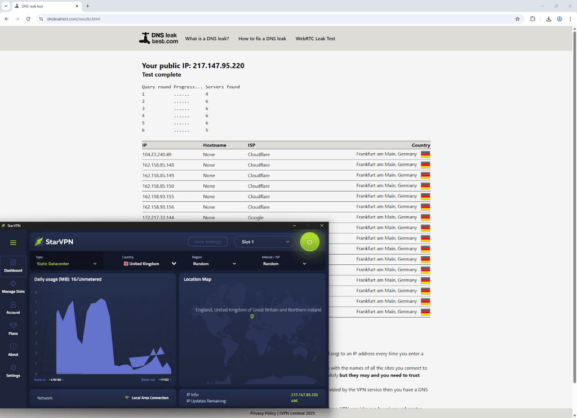The height and width of the screenshot is (418, 577).
Task: Reload the browser page
Action: (x=28, y=19)
